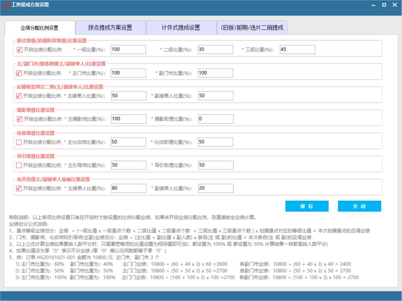
Task: Switch to the 业绩分配比例设置 tab
Action: 41,27
